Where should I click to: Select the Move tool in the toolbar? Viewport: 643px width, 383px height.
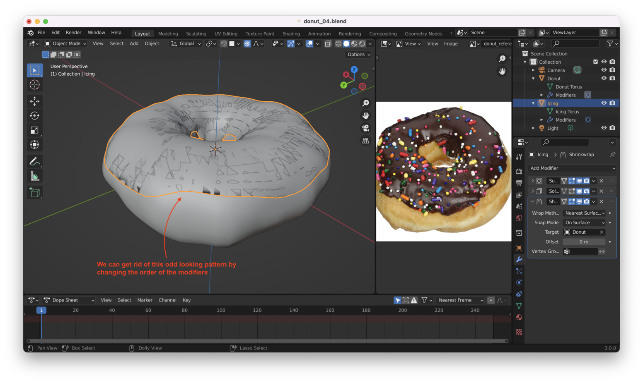click(x=35, y=101)
